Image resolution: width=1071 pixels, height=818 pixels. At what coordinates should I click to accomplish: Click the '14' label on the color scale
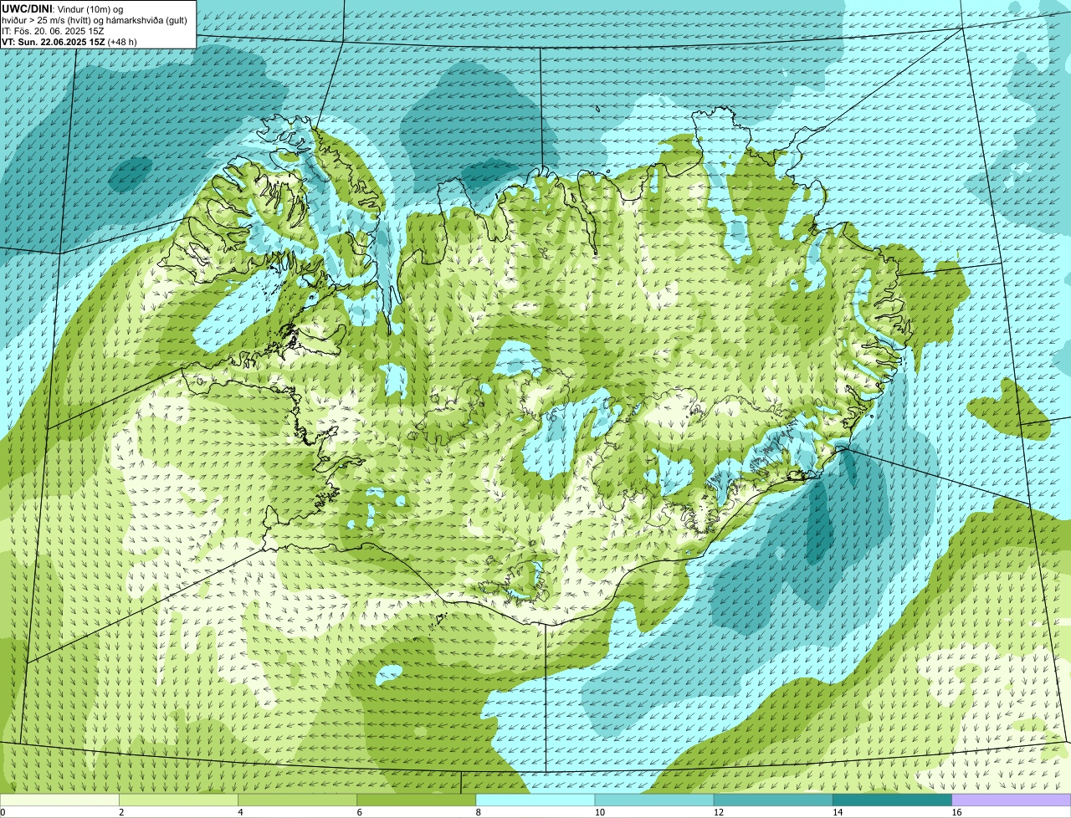pos(838,812)
